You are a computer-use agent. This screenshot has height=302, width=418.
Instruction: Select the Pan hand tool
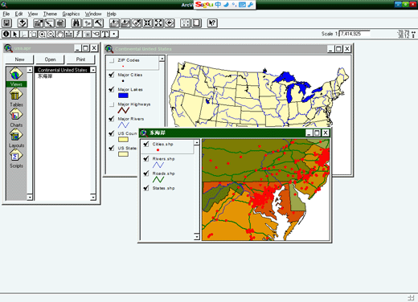(60, 34)
